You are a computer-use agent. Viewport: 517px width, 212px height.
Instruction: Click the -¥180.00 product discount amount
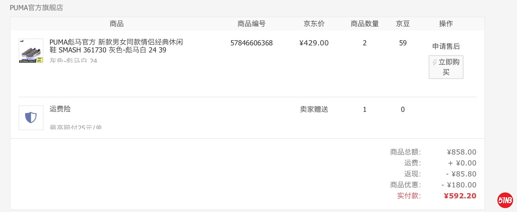[x=459, y=185]
